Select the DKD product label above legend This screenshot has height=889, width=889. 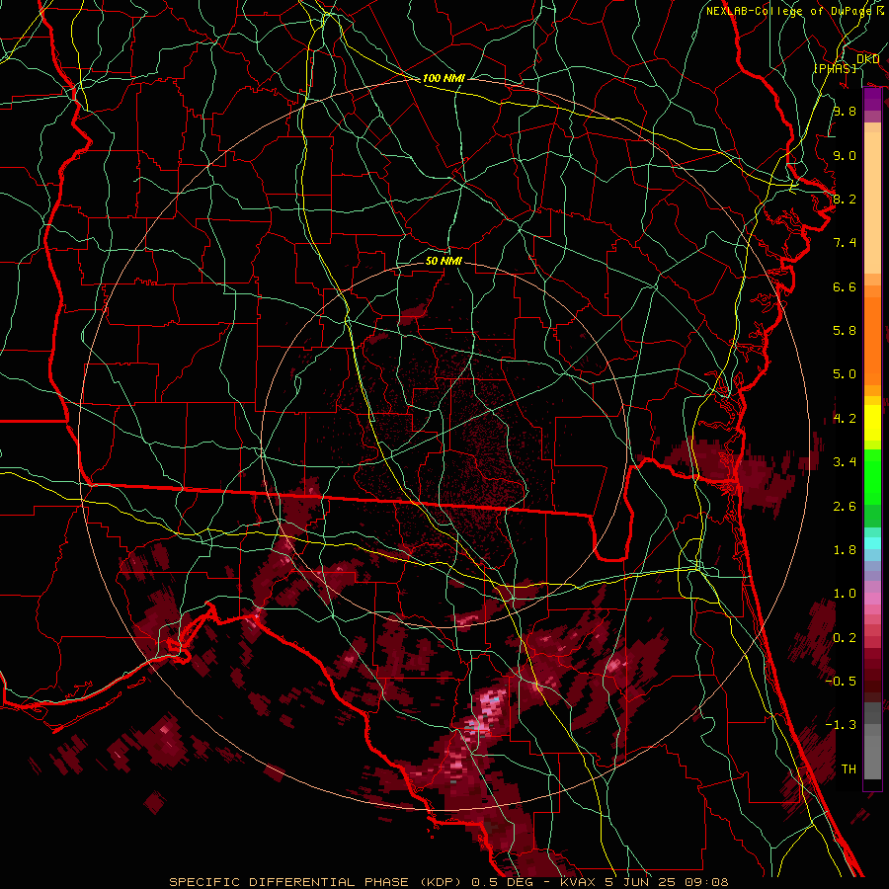(867, 59)
